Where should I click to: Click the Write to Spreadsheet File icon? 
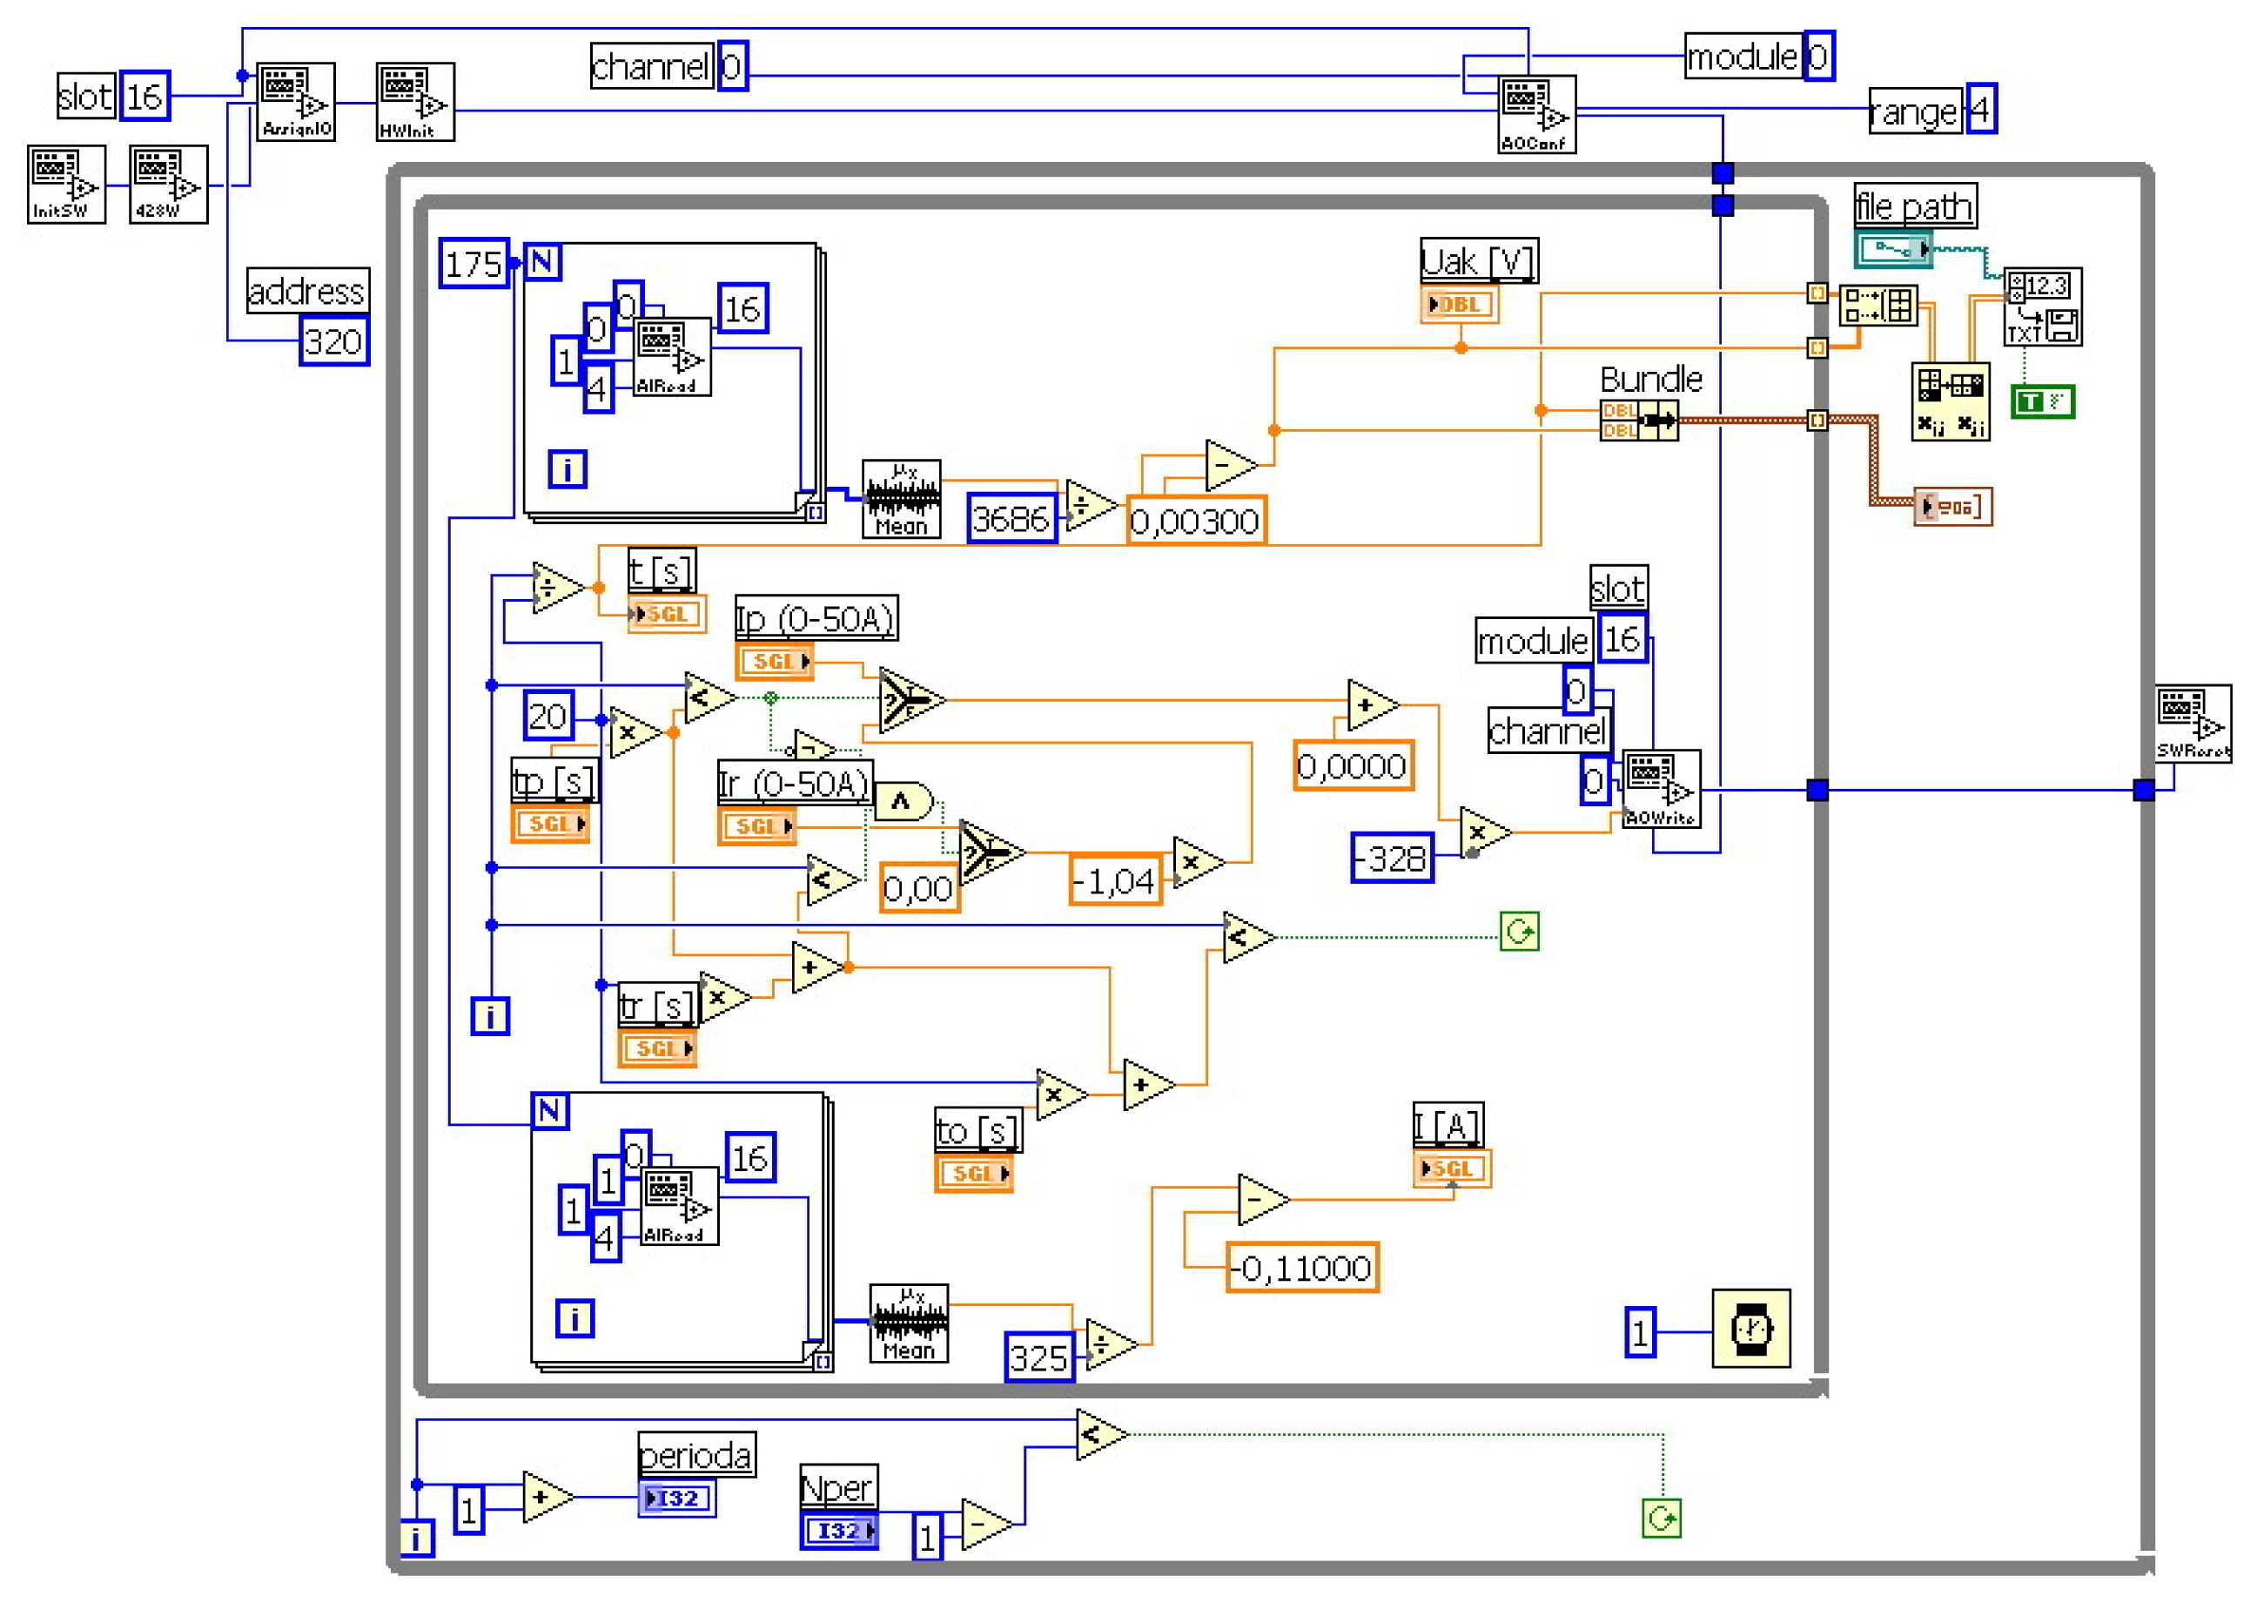pos(2042,307)
